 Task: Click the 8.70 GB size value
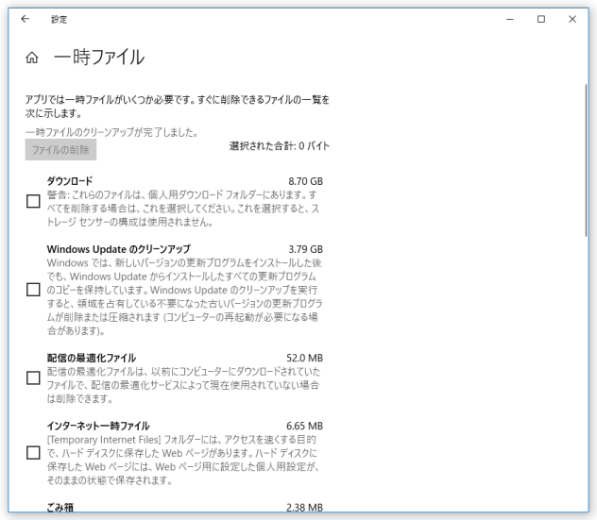[305, 181]
